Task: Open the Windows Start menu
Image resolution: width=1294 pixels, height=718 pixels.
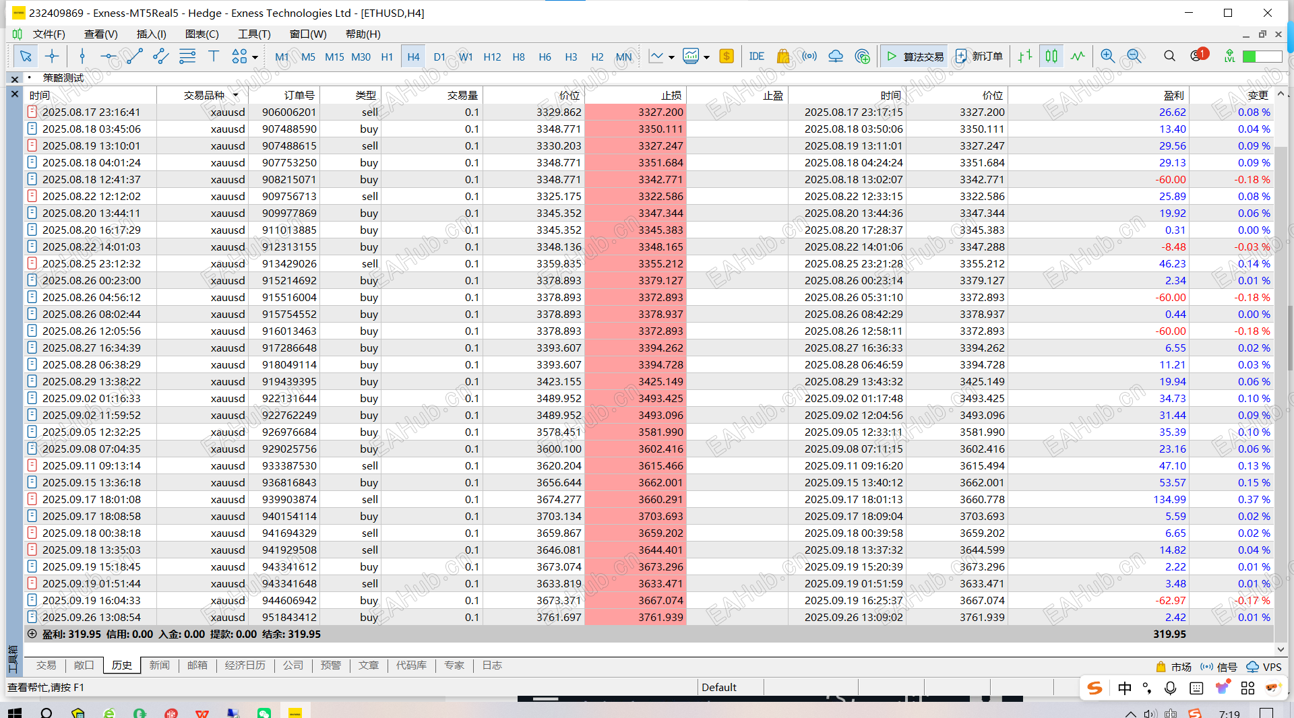Action: pyautogui.click(x=14, y=713)
